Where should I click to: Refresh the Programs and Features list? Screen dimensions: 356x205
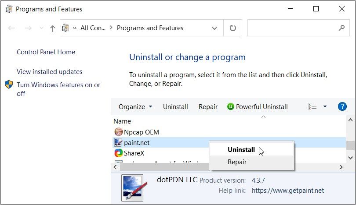click(x=233, y=28)
